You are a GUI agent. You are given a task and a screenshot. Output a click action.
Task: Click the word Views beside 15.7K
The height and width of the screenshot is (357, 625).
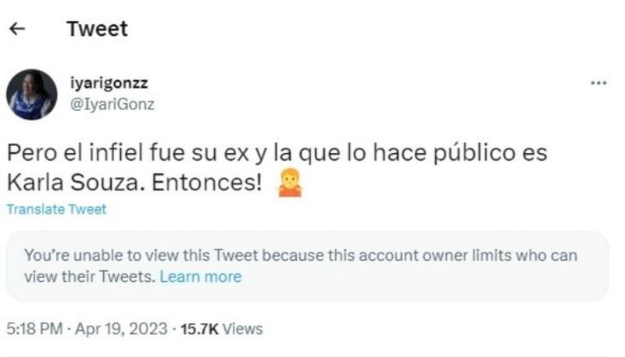pos(243,329)
